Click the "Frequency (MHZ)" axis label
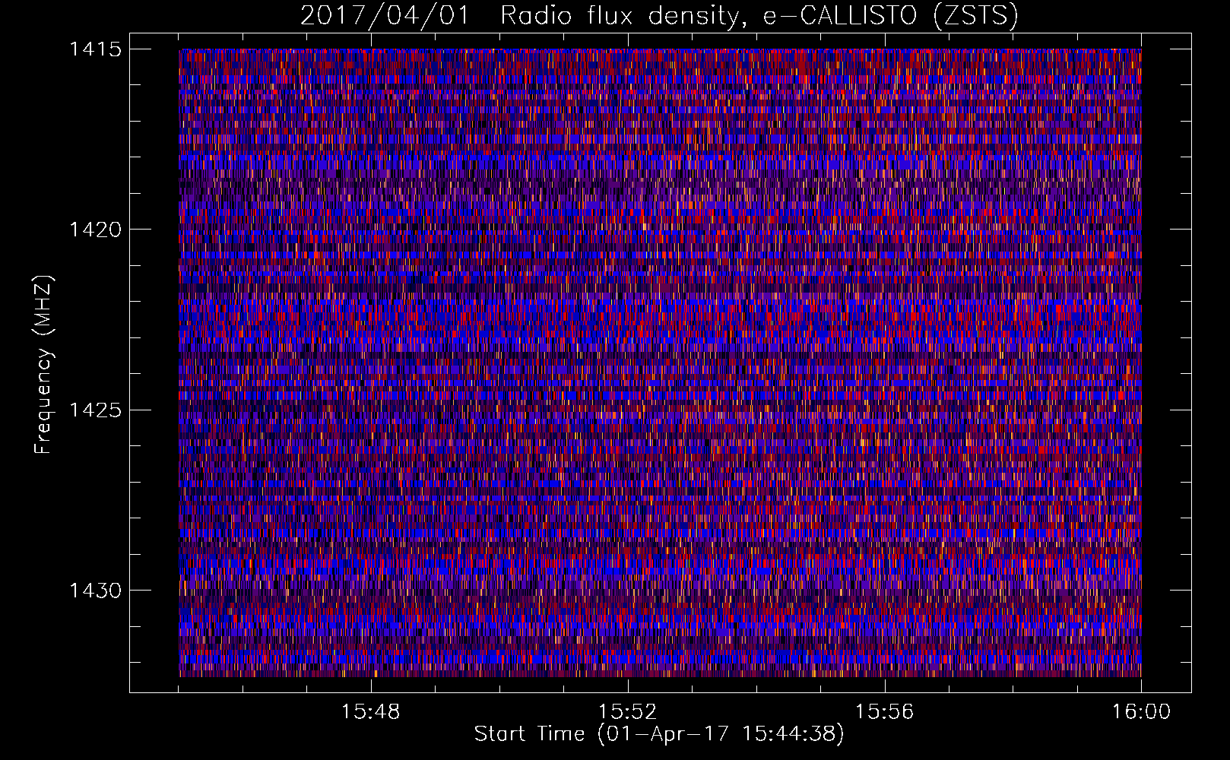Image resolution: width=1230 pixels, height=760 pixels. (x=43, y=365)
